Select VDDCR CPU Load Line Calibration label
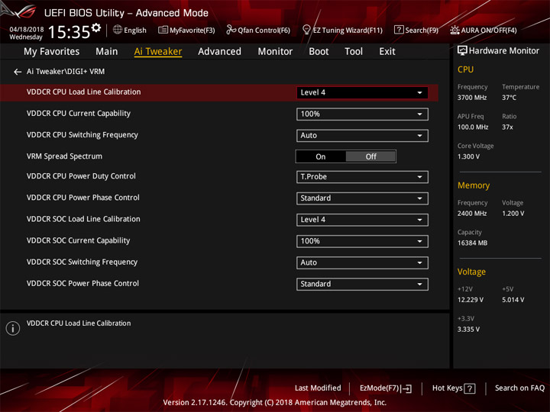Viewport: 550px width, 412px height. click(x=83, y=92)
